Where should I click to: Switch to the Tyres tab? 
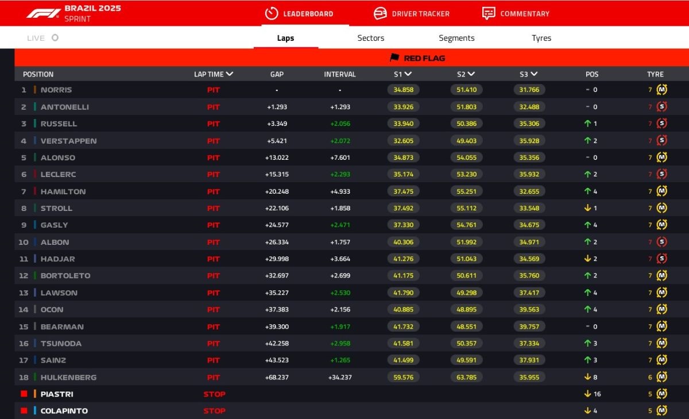coord(541,38)
